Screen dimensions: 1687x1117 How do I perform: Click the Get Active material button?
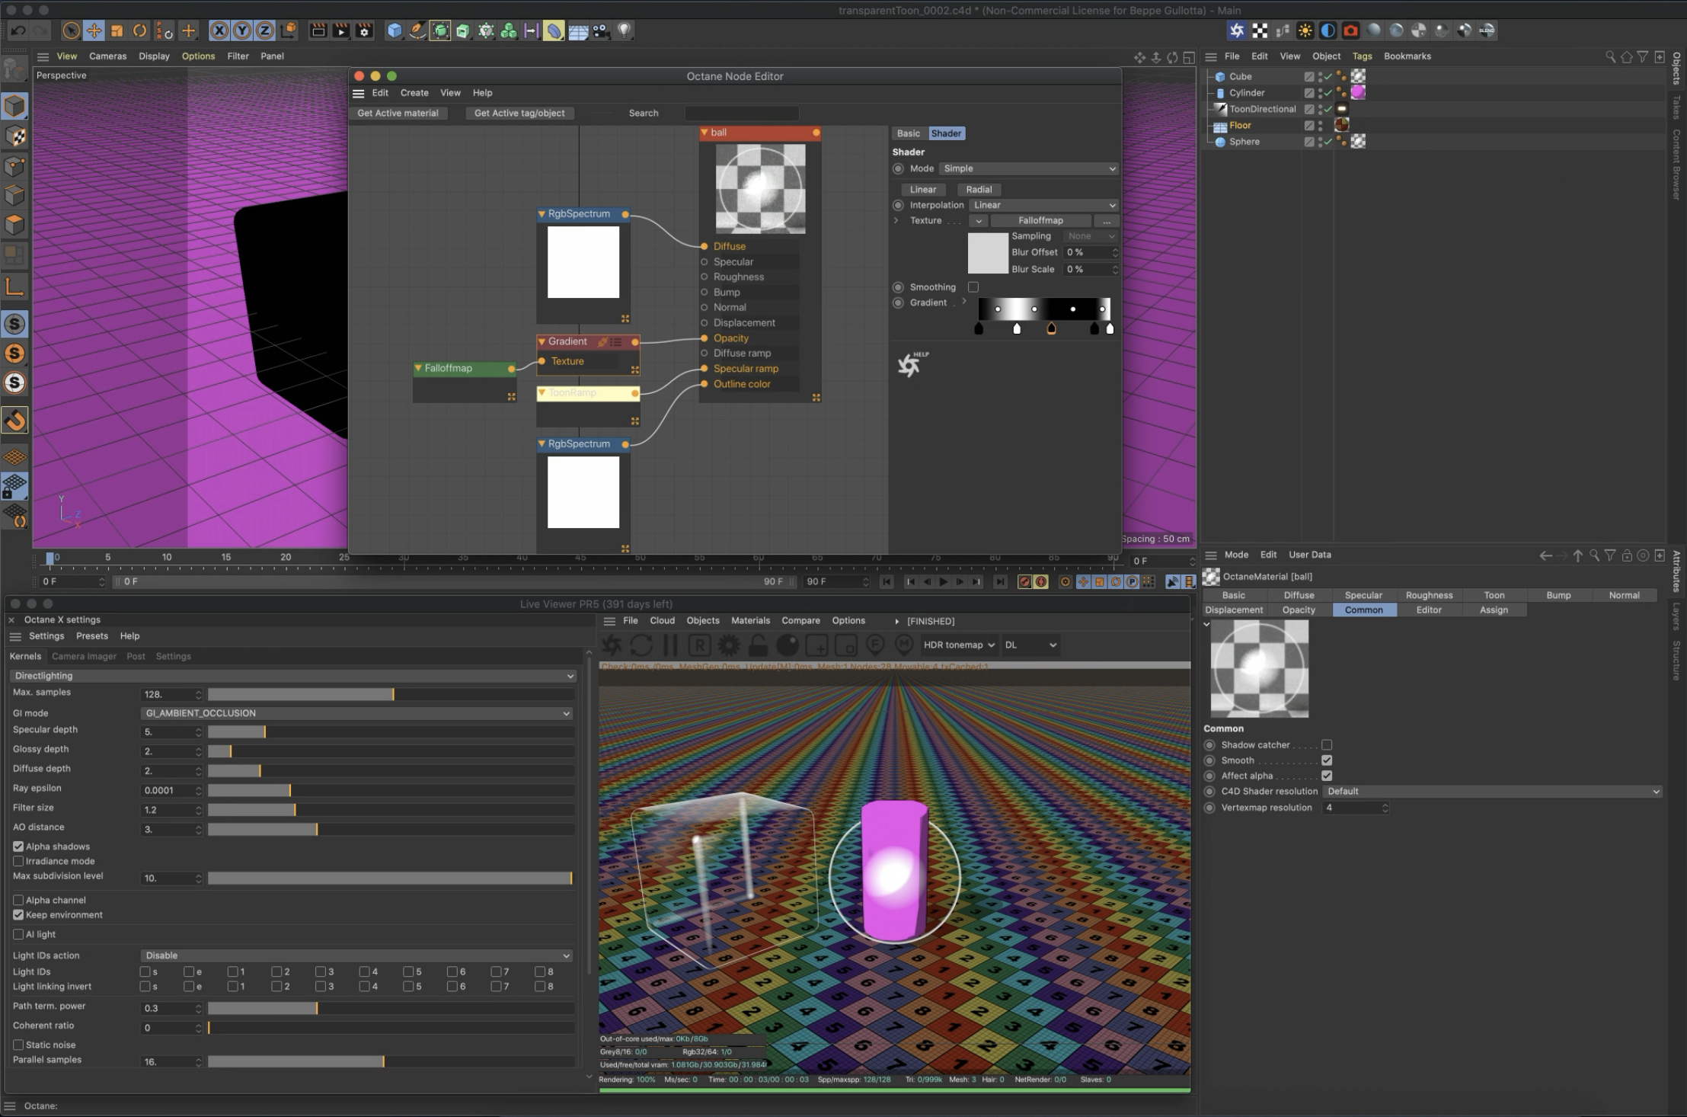point(398,113)
